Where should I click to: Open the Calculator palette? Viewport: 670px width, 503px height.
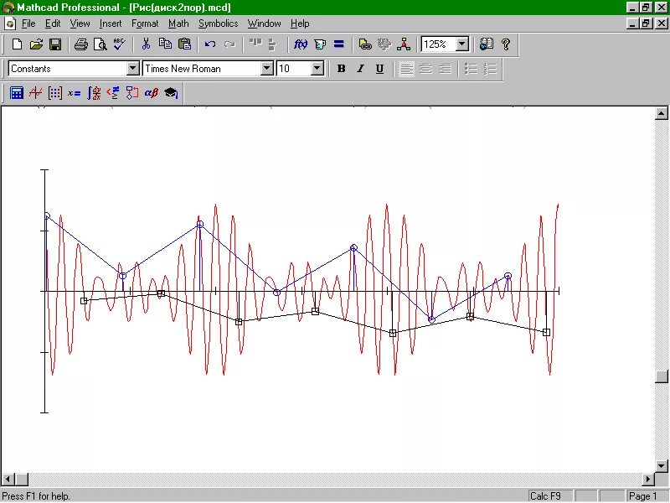16,93
